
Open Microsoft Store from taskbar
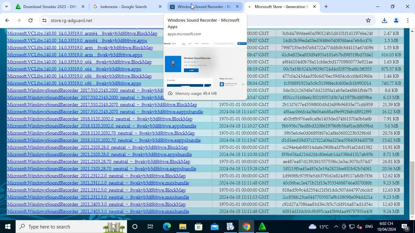tap(198, 227)
